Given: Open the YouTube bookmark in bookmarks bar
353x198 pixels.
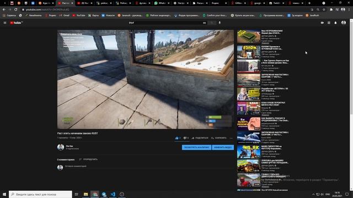Looking at the screenshot, I should coord(79,15).
